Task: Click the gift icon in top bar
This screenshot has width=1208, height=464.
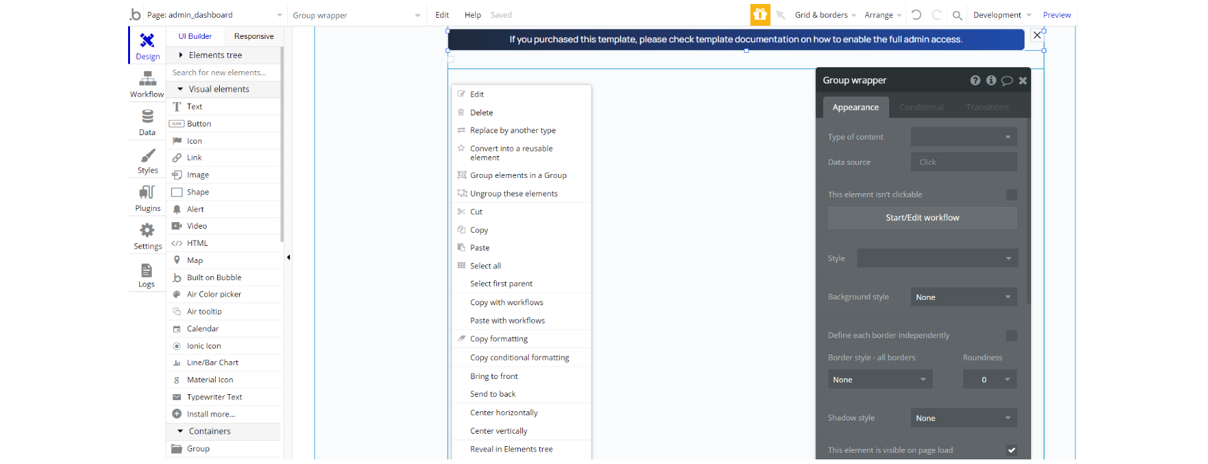Action: 760,14
